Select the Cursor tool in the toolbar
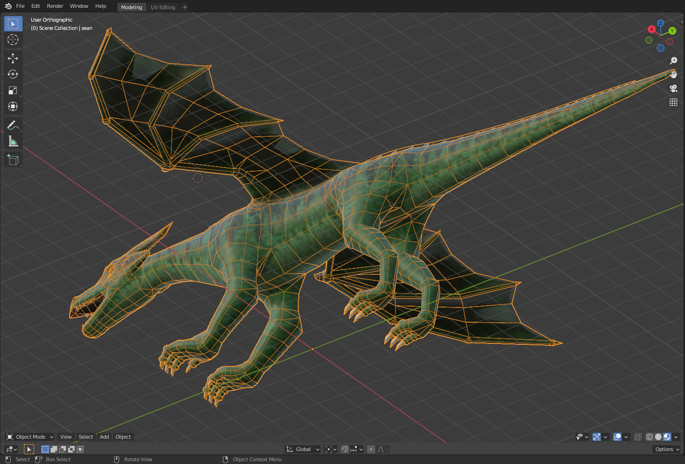The image size is (685, 464). [13, 40]
